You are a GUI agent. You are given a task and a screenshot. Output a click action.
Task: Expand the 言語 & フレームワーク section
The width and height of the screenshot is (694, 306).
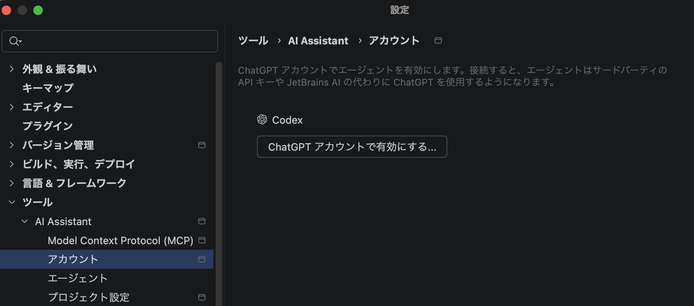(12, 183)
